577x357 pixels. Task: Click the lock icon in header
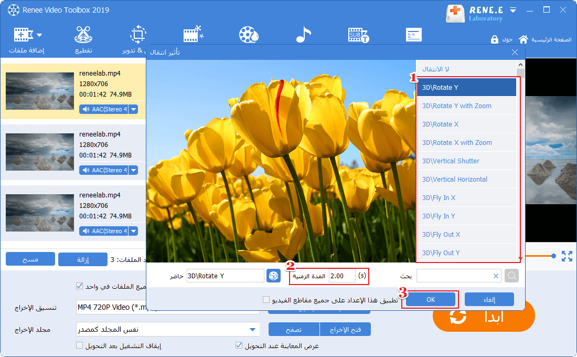[494, 39]
